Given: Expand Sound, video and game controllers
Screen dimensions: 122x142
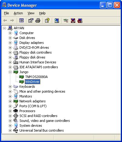Looking at the screenshot, I should pyautogui.click(x=10, y=121).
